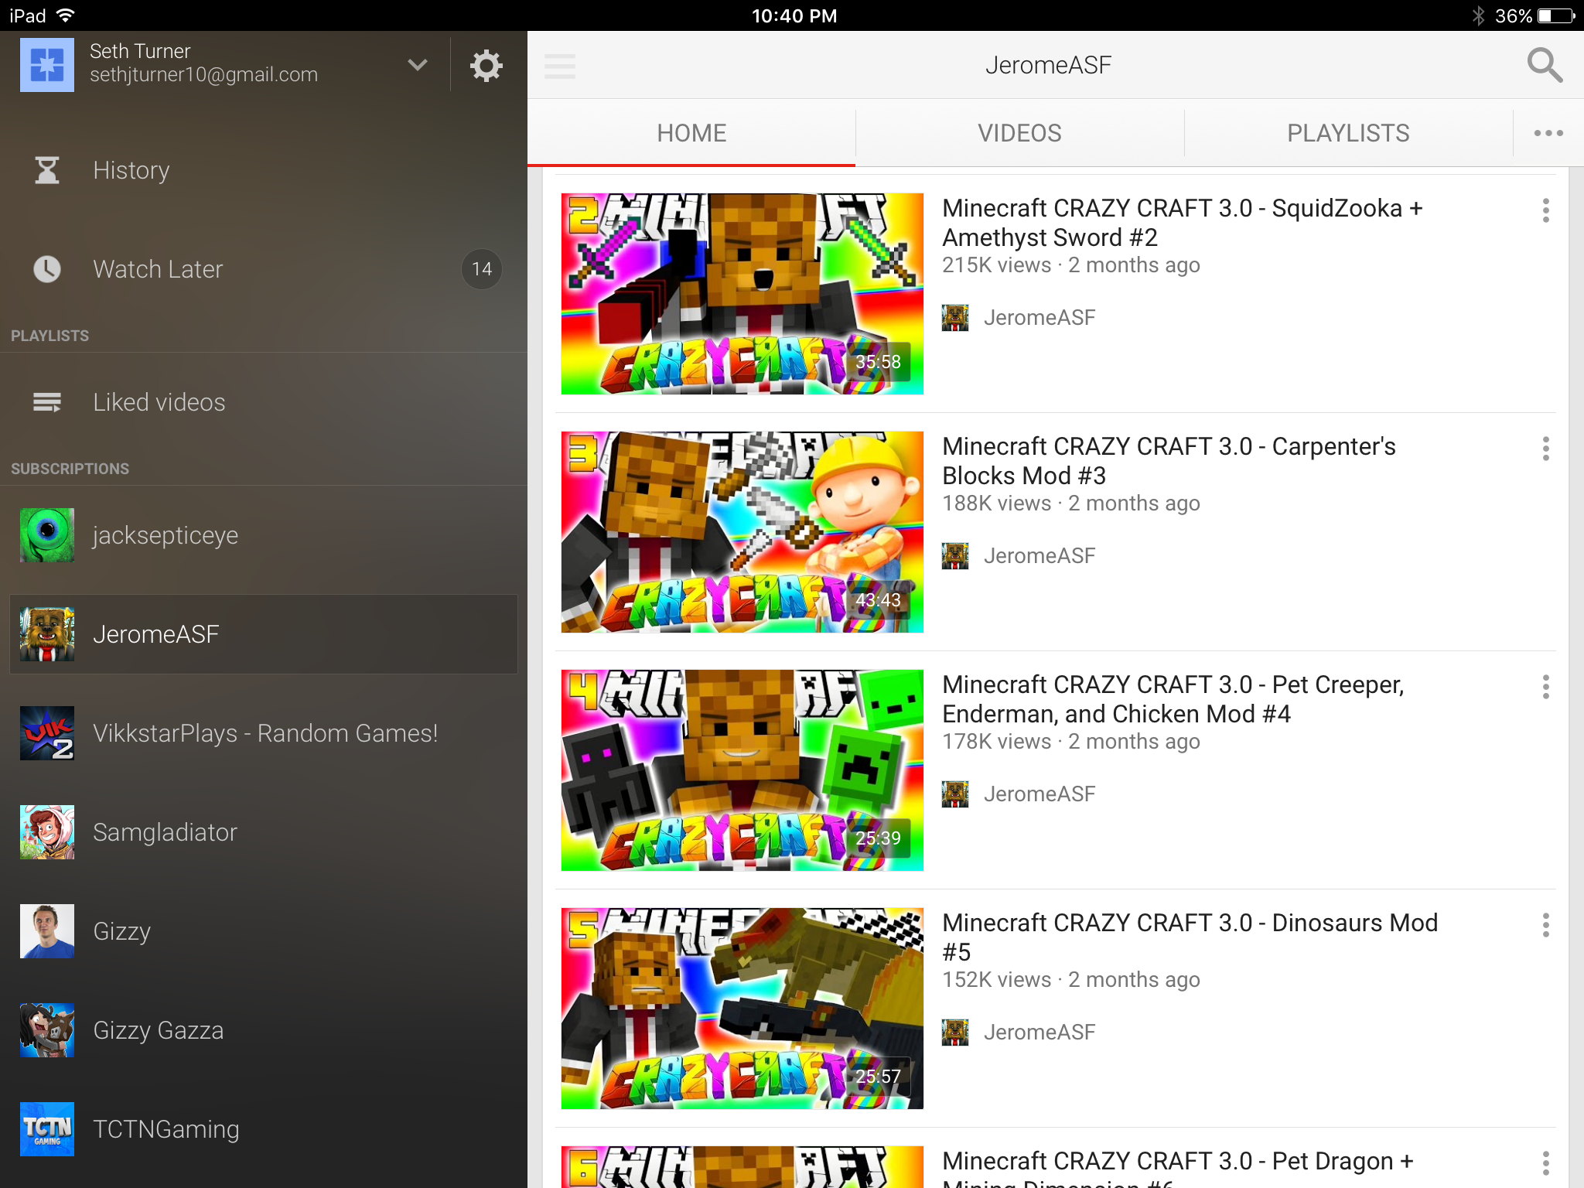The image size is (1584, 1188).
Task: Tap the search magnifier icon
Action: (1545, 65)
